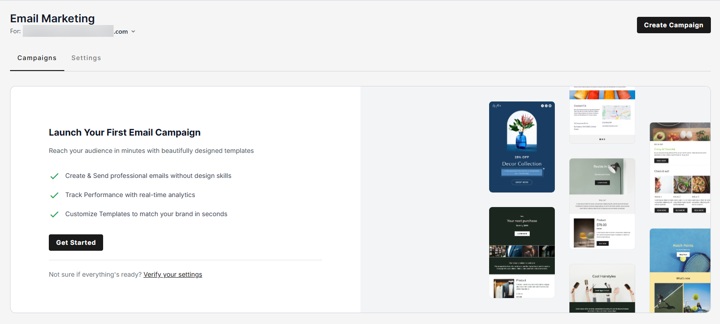Click the Launch Your First Email Campaign heading
The width and height of the screenshot is (720, 324).
pos(125,132)
